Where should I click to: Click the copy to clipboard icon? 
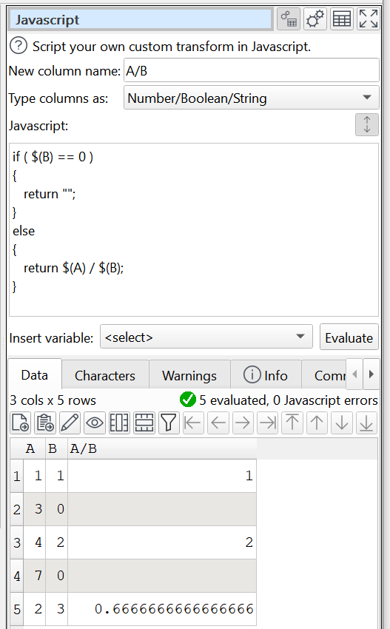point(45,423)
